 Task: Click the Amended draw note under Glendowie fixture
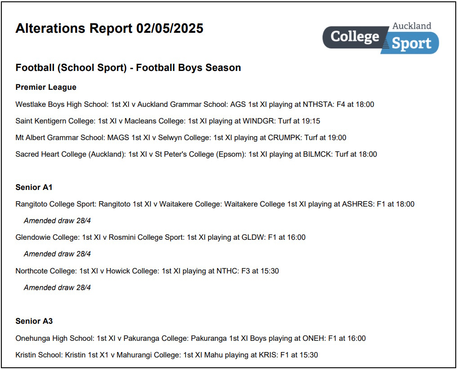pyautogui.click(x=57, y=254)
